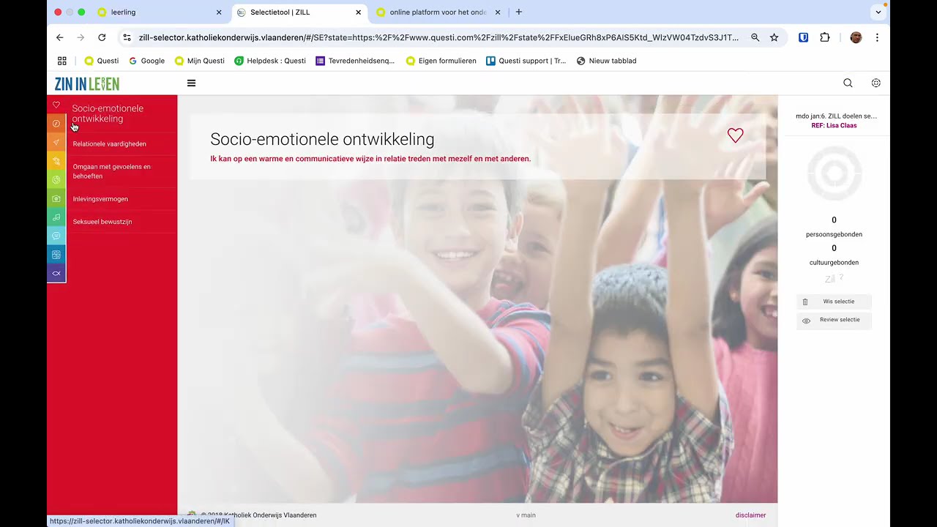Open the apps grid in the bookmarks bar
The width and height of the screenshot is (937, 527).
pyautogui.click(x=62, y=61)
